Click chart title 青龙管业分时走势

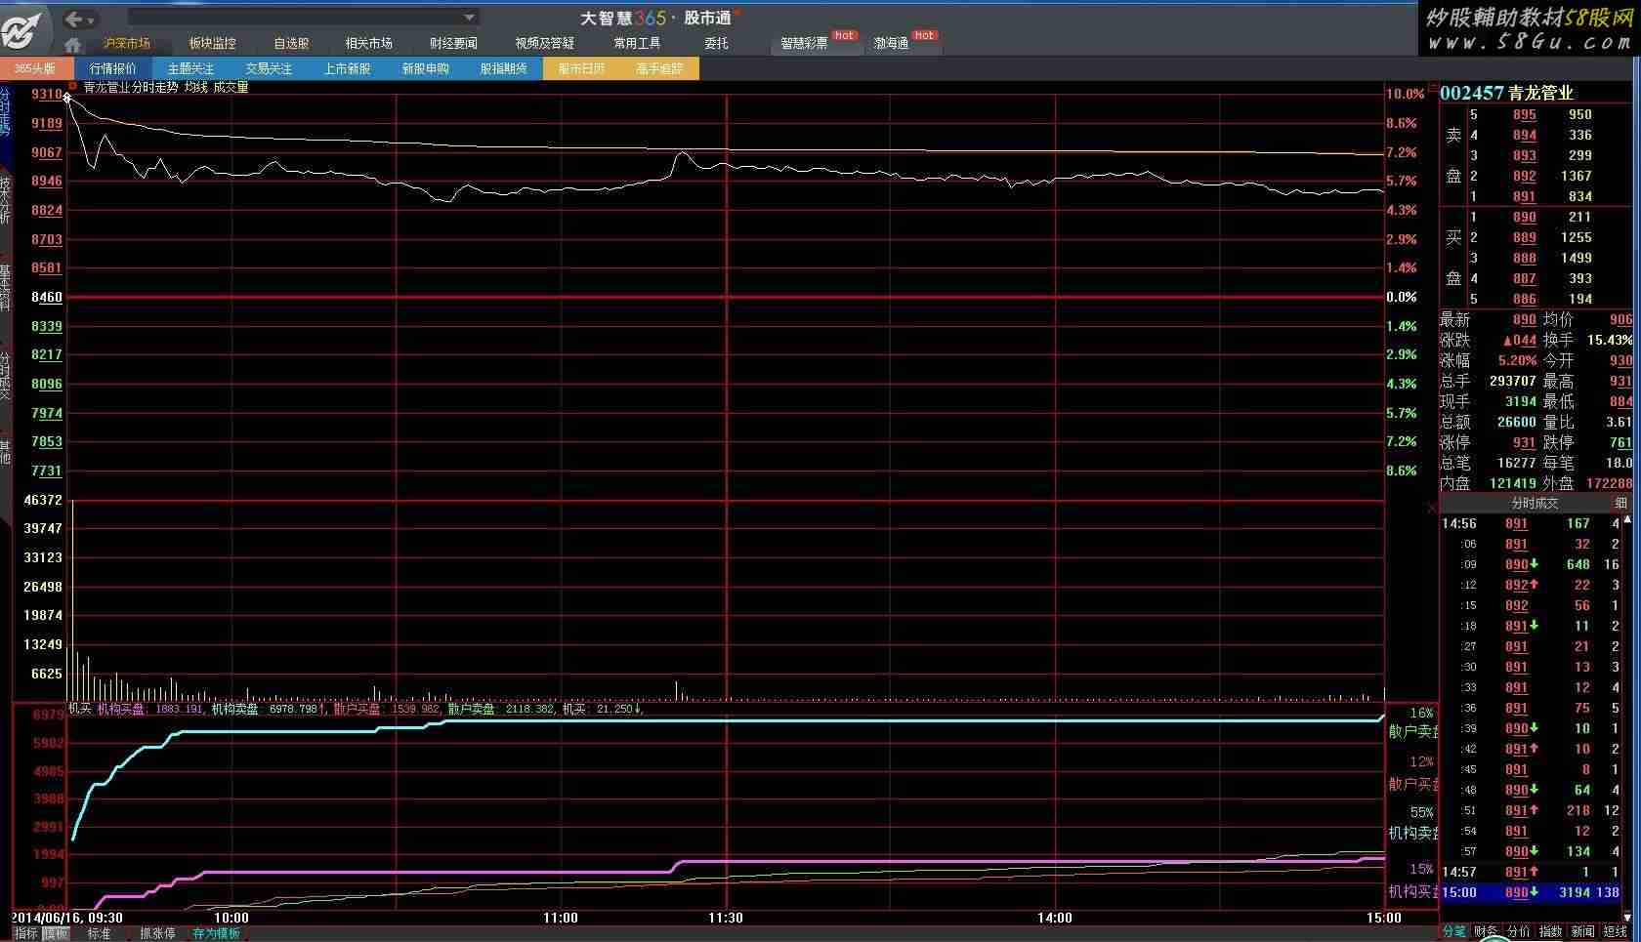(131, 87)
